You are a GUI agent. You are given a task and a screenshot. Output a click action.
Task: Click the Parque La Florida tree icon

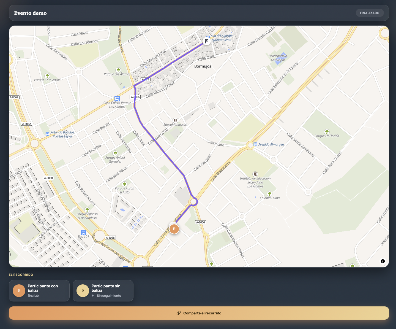click(327, 132)
